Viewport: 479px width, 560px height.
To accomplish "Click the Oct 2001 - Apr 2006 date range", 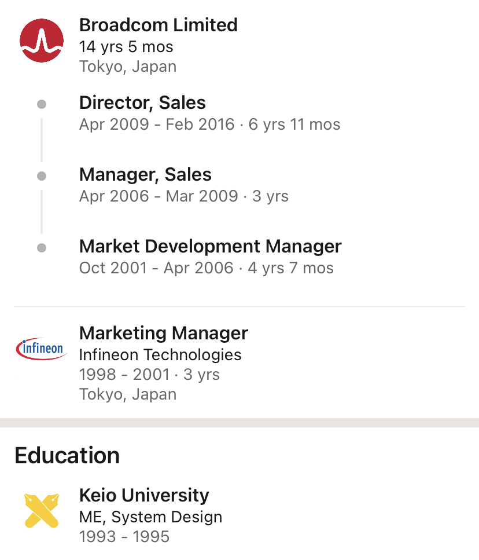I will [x=156, y=268].
